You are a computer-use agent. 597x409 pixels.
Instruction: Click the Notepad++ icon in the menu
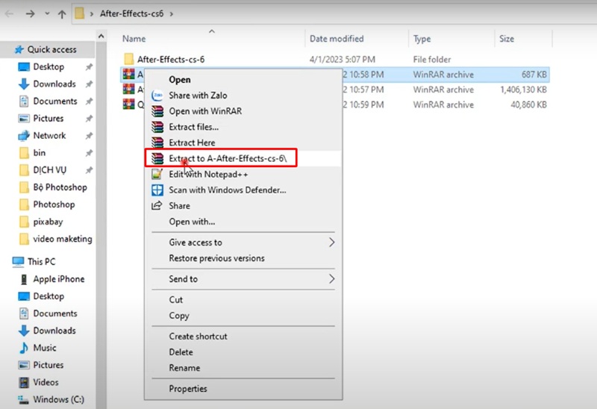tap(157, 174)
